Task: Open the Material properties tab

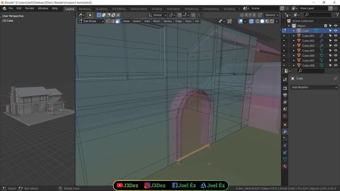Action: point(285,166)
